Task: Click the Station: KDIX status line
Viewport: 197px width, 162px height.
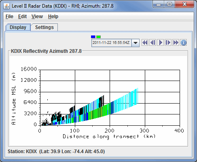Action: click(x=56, y=152)
